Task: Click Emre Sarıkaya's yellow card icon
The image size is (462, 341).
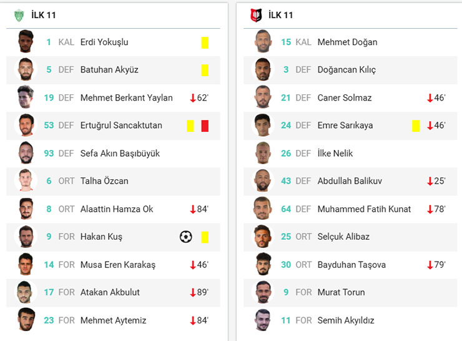Action: [416, 126]
